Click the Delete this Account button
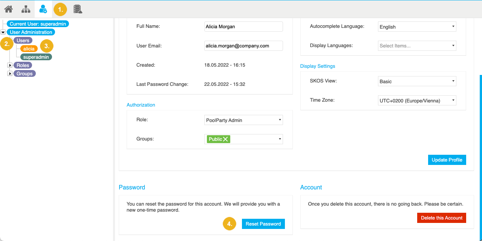Viewport: 482px width, 241px height. click(x=441, y=218)
